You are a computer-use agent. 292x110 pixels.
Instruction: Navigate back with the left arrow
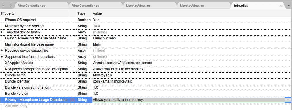pyautogui.click(x=4, y=6)
